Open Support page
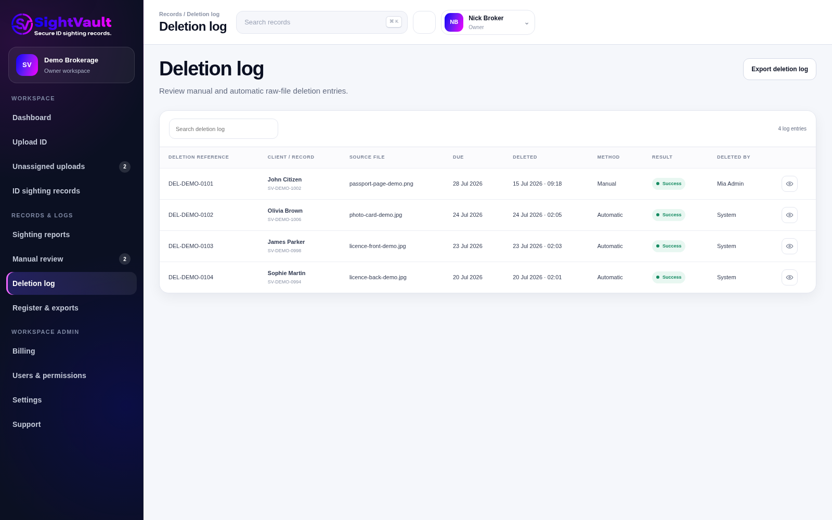Screen dimensions: 832x520 click(71, 424)
